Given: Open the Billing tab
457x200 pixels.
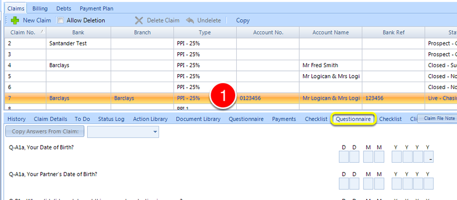Looking at the screenshot, I should [x=40, y=9].
